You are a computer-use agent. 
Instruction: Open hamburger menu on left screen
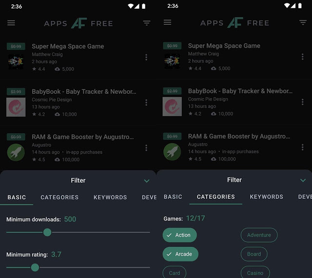(11, 23)
